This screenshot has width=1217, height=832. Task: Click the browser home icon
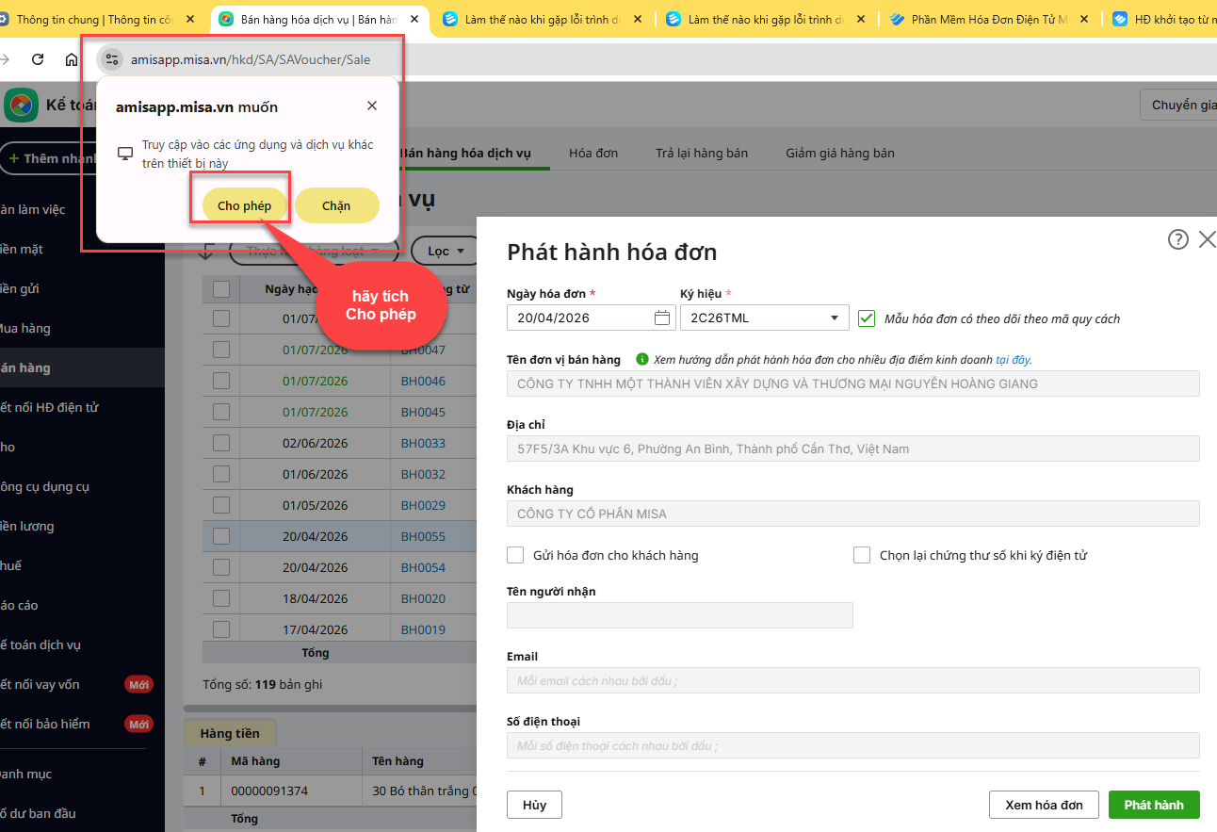coord(72,59)
